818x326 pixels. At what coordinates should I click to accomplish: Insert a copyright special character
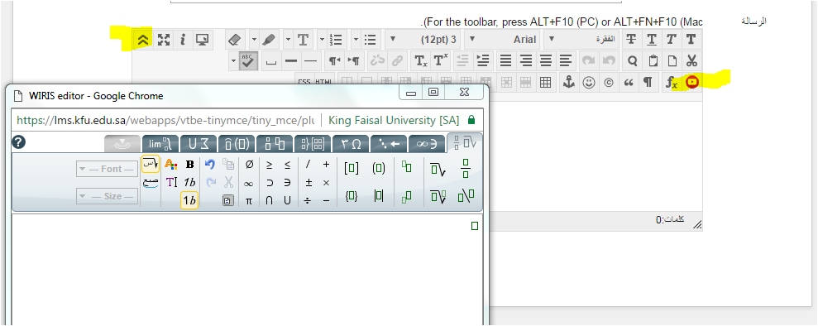pyautogui.click(x=608, y=83)
